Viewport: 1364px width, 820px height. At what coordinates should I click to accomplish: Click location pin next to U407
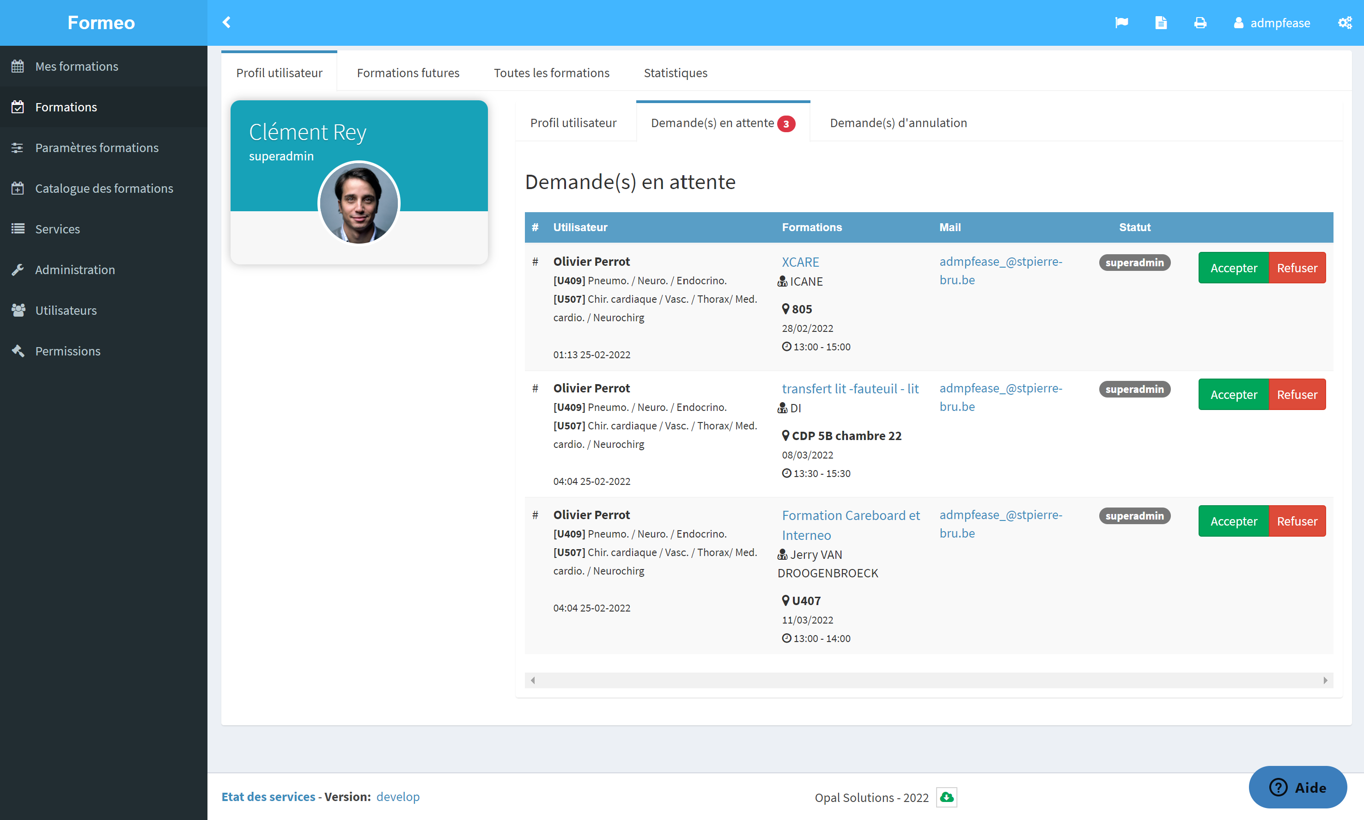click(x=786, y=600)
